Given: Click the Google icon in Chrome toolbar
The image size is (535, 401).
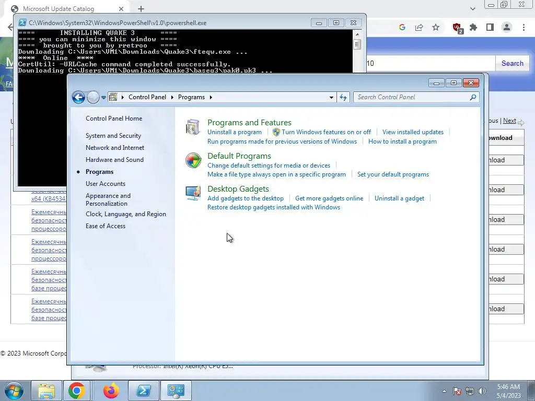Looking at the screenshot, I should tap(402, 27).
